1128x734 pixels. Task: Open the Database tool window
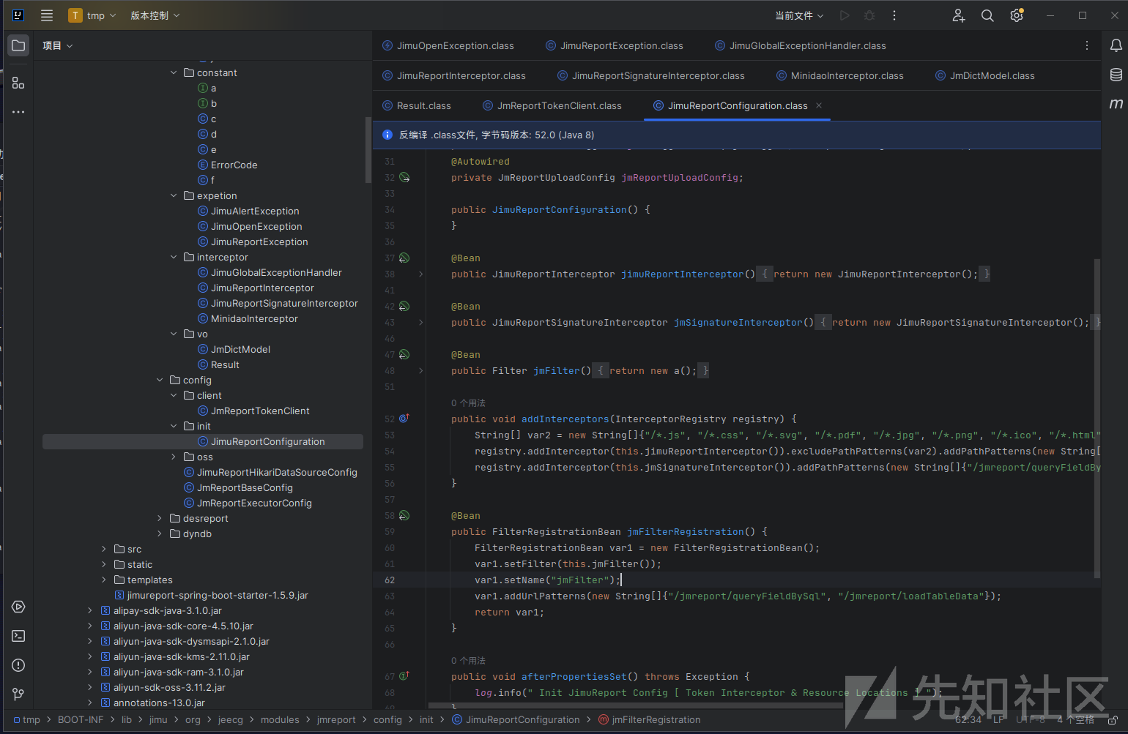pos(1116,75)
